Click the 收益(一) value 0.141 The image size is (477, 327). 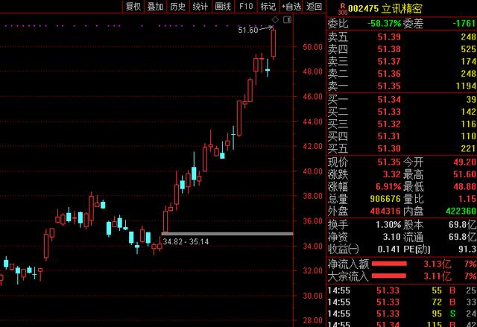click(x=389, y=250)
